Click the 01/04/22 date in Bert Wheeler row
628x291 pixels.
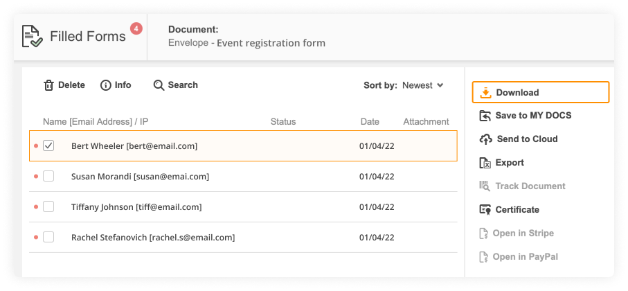[377, 146]
